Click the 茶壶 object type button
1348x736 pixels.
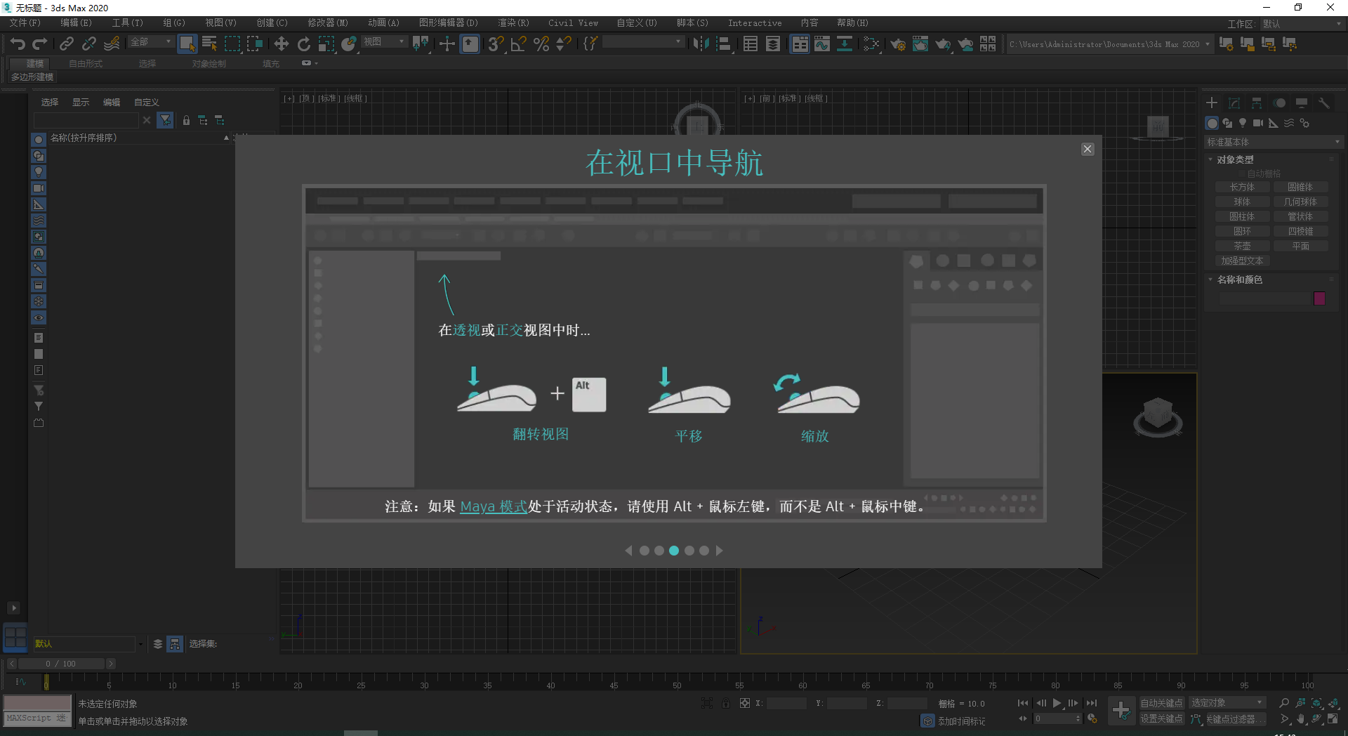coord(1242,246)
